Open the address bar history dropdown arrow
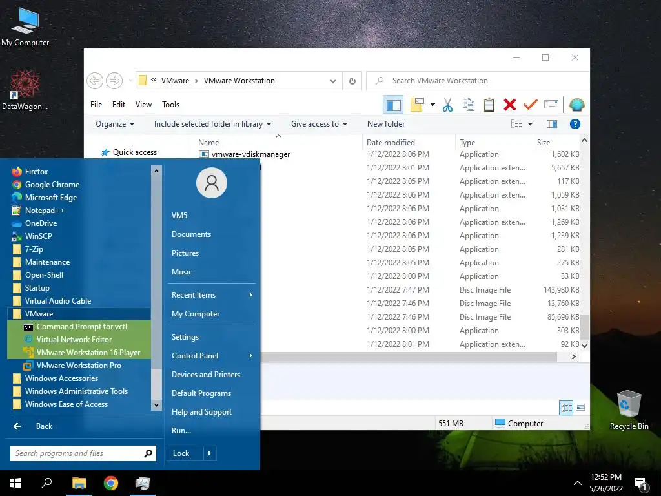Image resolution: width=661 pixels, height=496 pixels. pos(333,81)
